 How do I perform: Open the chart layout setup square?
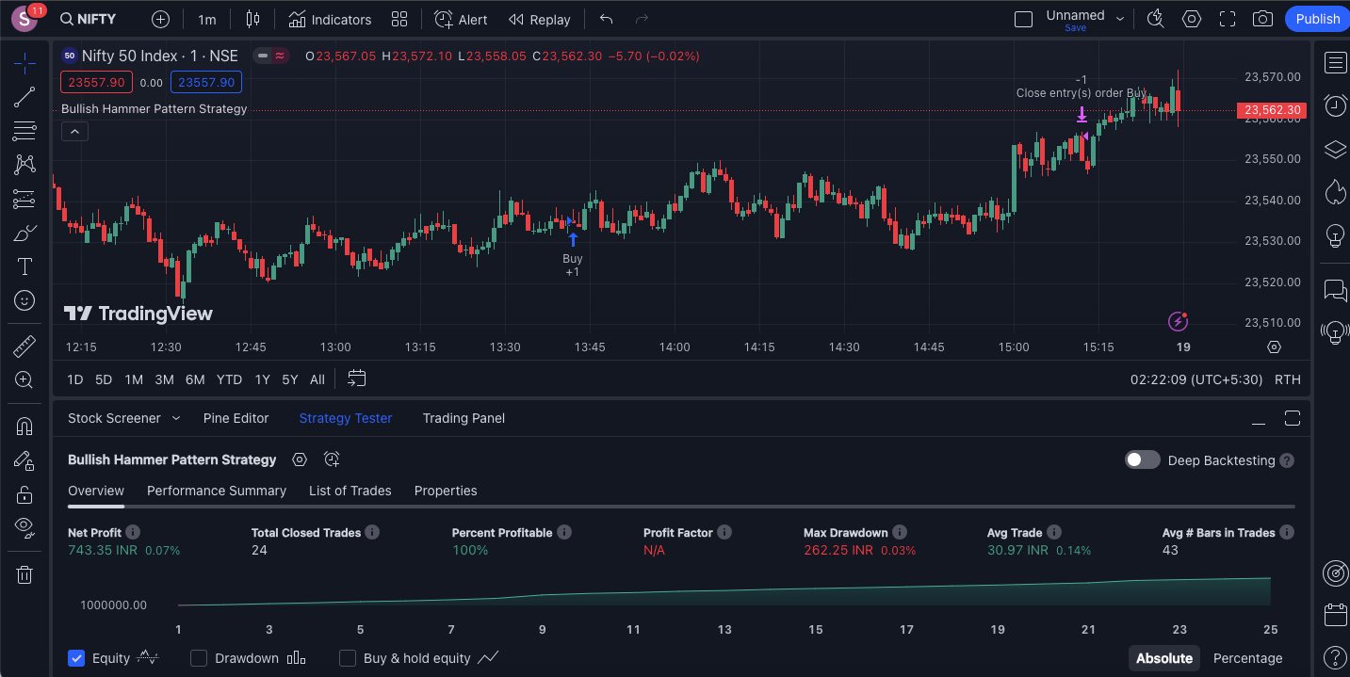tap(1023, 19)
